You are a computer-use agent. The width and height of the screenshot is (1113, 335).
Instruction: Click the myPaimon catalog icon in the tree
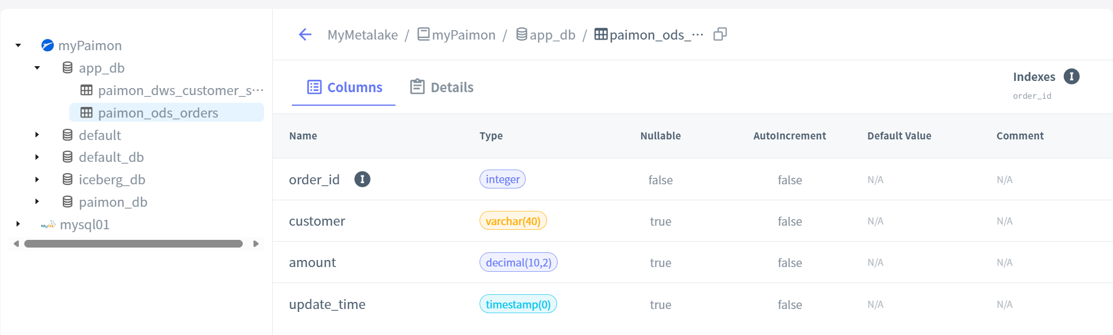pos(47,45)
